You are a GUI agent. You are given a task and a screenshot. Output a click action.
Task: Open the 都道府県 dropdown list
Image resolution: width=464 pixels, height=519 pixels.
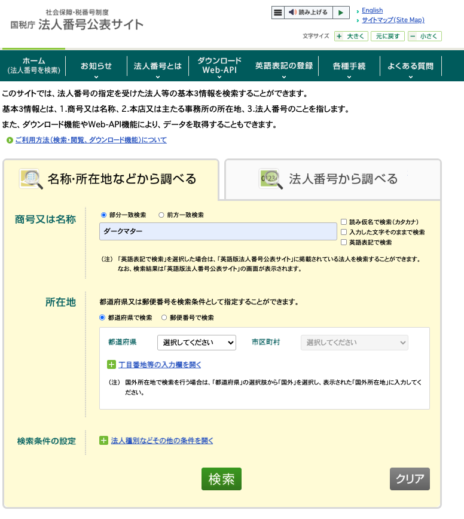(x=197, y=343)
